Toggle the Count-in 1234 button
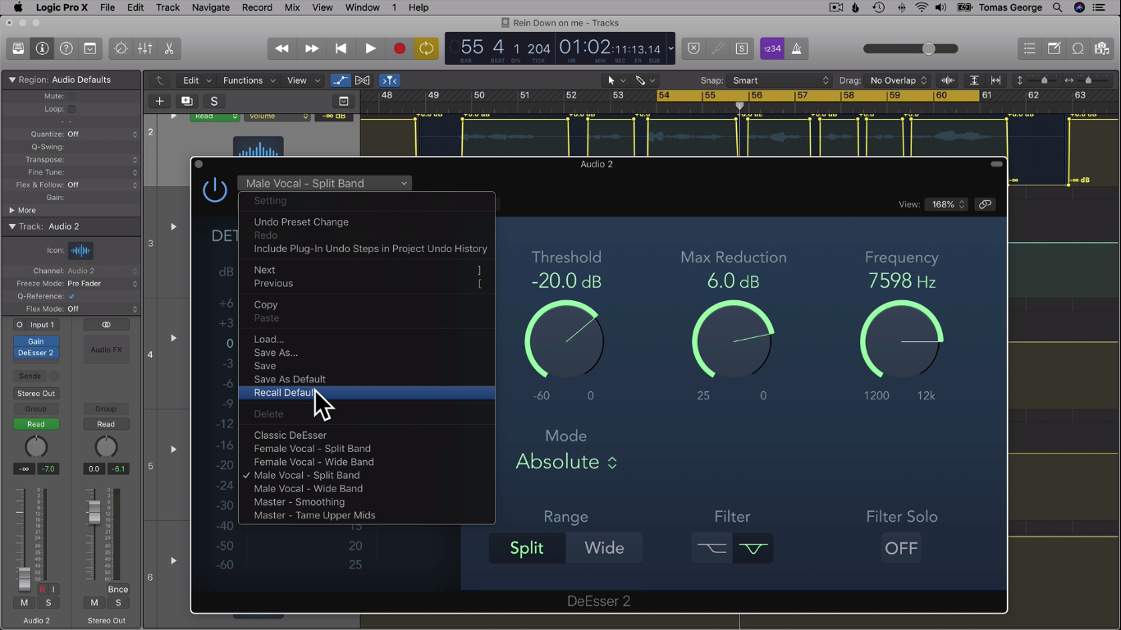 click(771, 48)
